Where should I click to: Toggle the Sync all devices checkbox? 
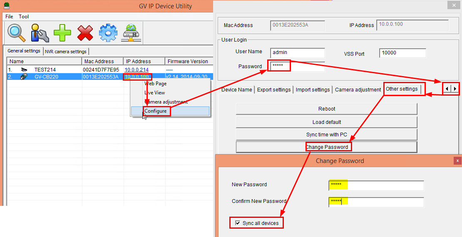238,223
